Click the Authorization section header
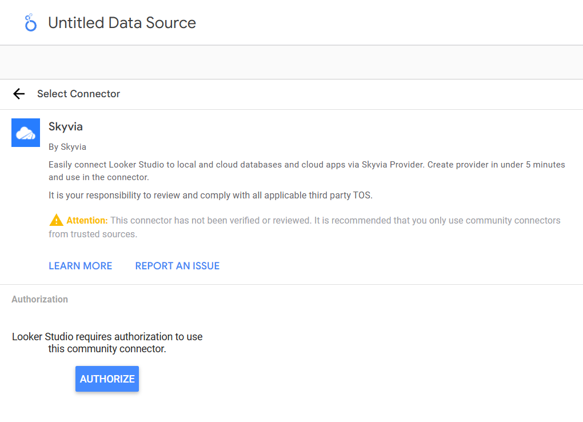 point(39,299)
